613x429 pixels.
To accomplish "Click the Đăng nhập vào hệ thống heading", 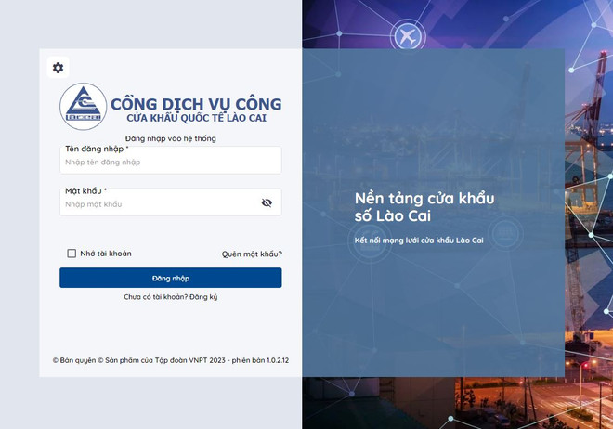I will tap(170, 138).
